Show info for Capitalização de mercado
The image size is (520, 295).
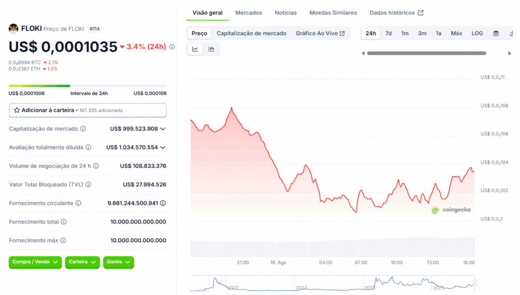point(83,129)
